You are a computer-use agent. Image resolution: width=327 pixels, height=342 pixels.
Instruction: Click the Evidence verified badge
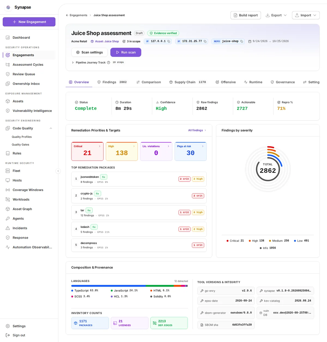click(x=163, y=33)
